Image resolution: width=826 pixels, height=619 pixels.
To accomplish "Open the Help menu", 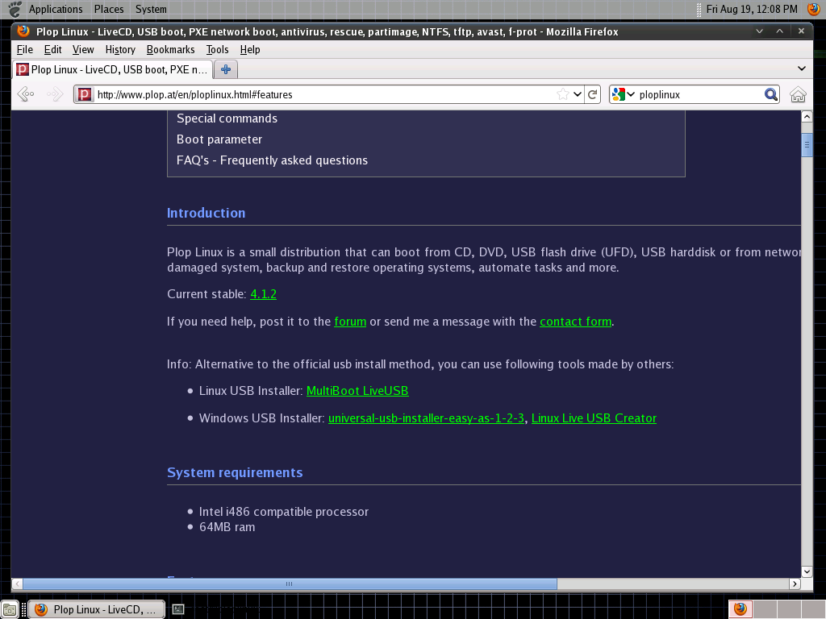I will coord(250,49).
